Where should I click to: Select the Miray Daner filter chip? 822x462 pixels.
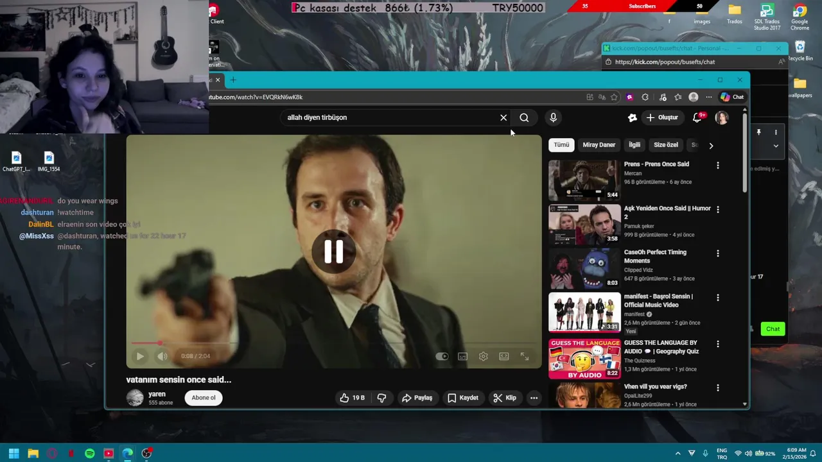[x=599, y=145]
